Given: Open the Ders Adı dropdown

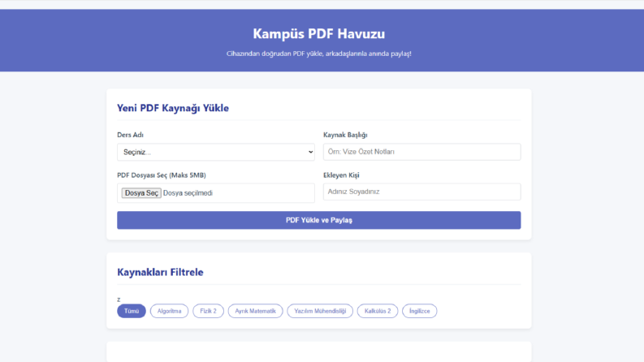Looking at the screenshot, I should pyautogui.click(x=216, y=152).
